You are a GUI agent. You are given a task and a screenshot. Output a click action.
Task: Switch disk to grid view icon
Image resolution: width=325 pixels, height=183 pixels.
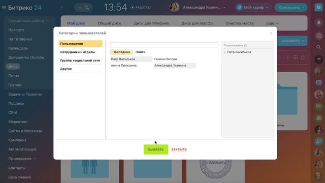pyautogui.click(x=296, y=57)
